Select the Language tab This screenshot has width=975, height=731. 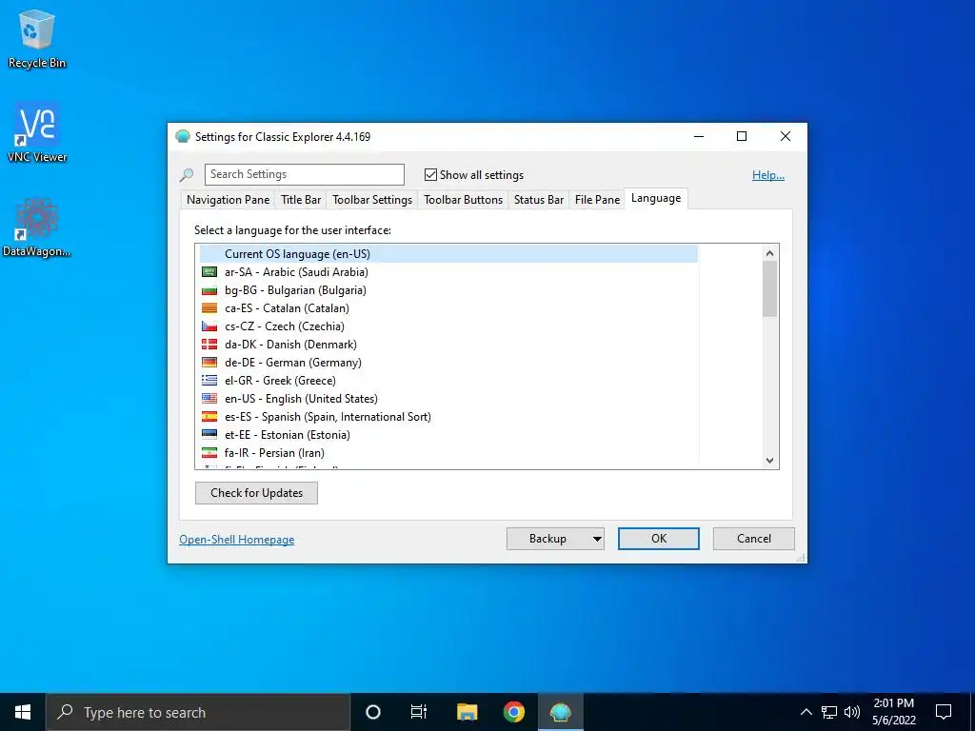tap(656, 198)
